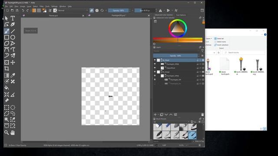This screenshot has height=156, width=278.
Task: Click the Redo arrow in toolbar
Action: [27, 10]
